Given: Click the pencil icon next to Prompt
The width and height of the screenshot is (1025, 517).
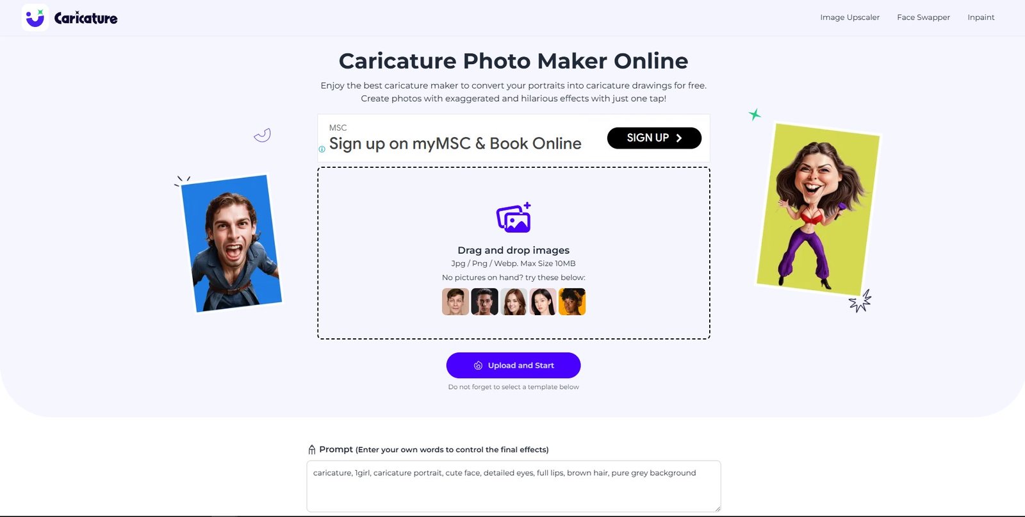Looking at the screenshot, I should click(x=312, y=450).
